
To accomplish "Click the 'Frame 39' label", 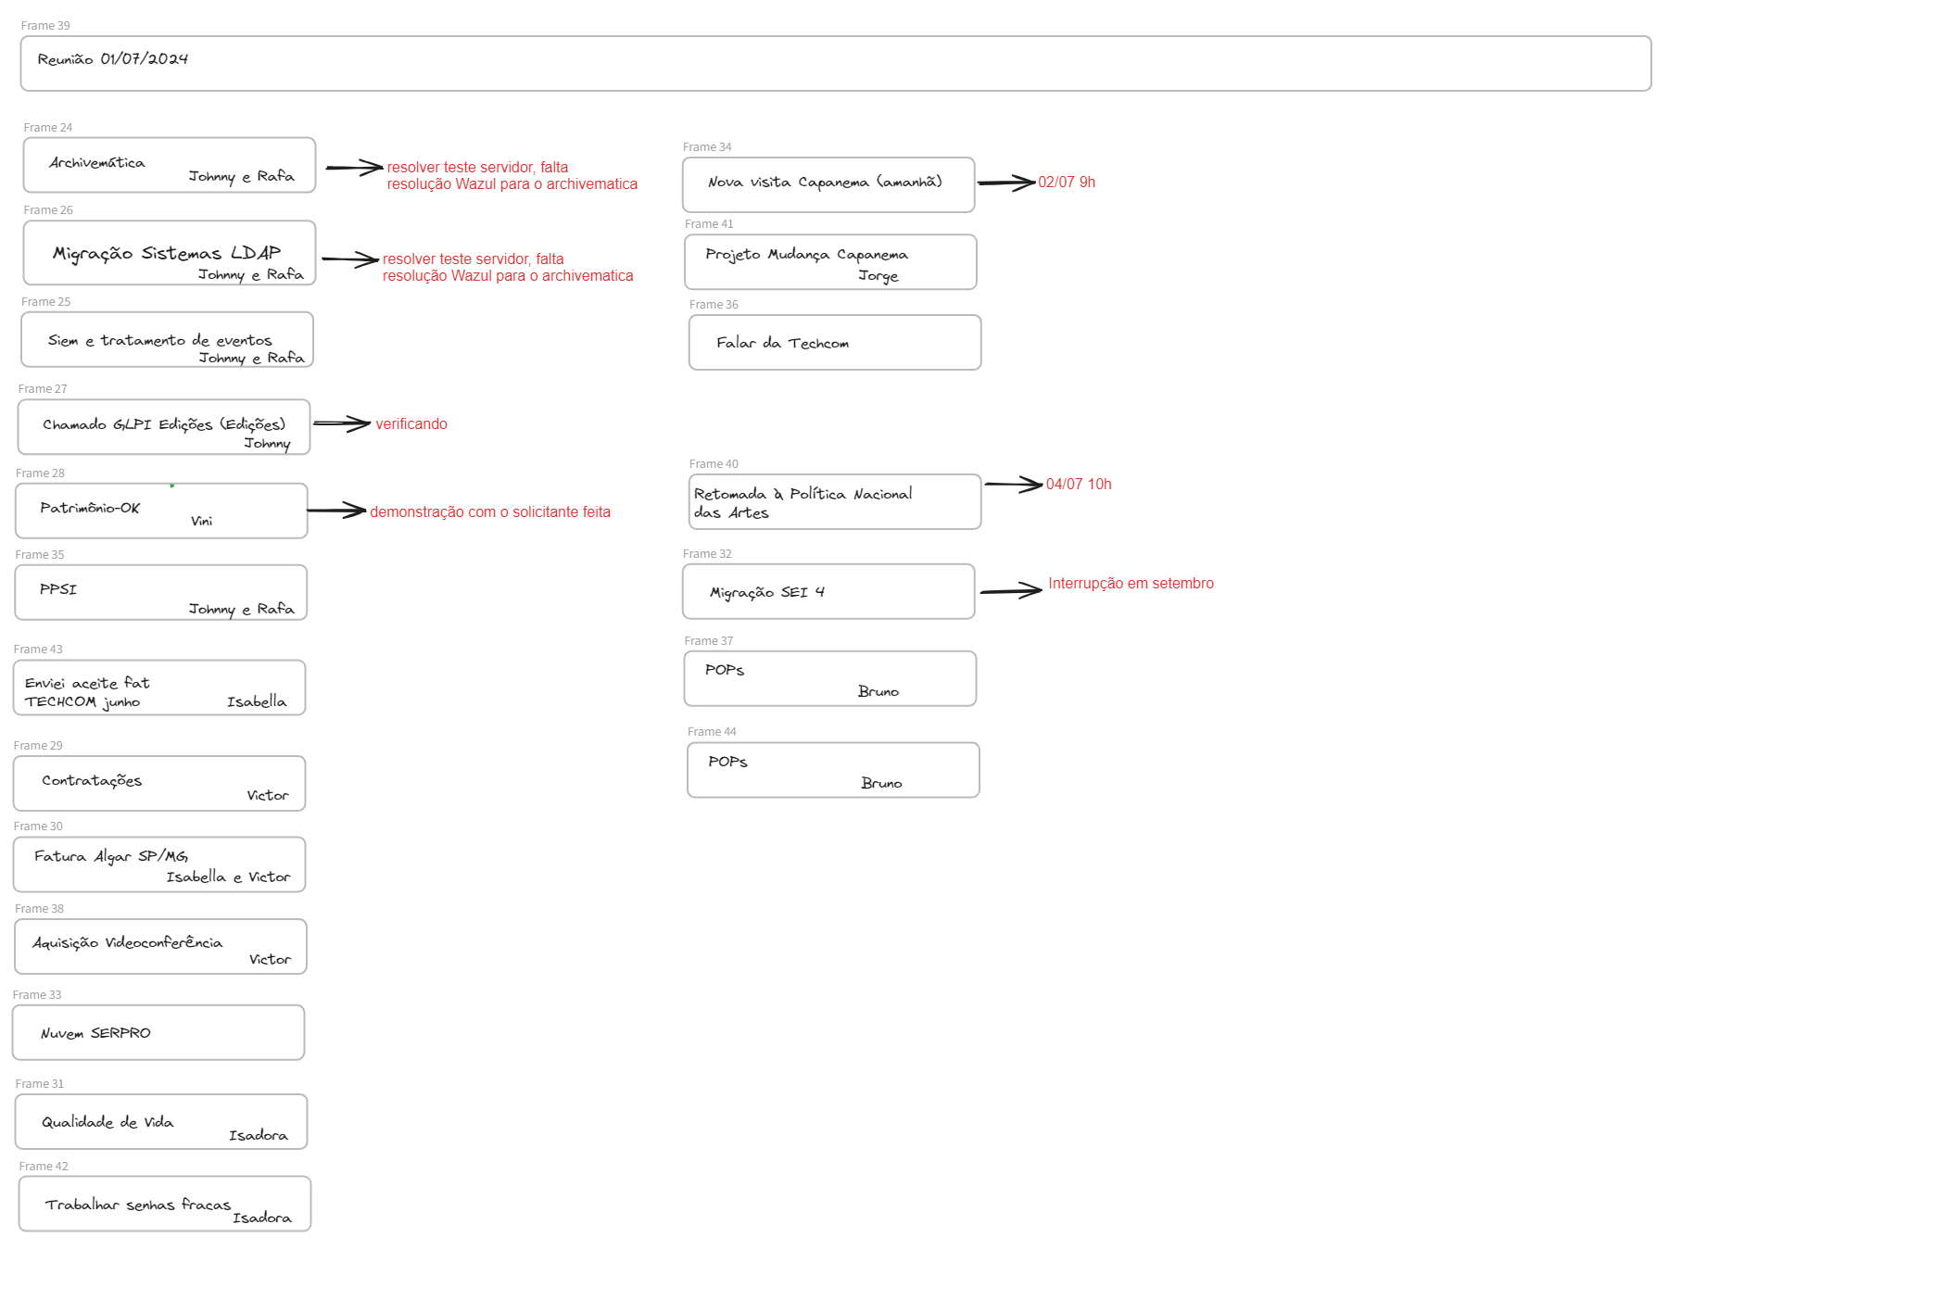I will click(45, 26).
